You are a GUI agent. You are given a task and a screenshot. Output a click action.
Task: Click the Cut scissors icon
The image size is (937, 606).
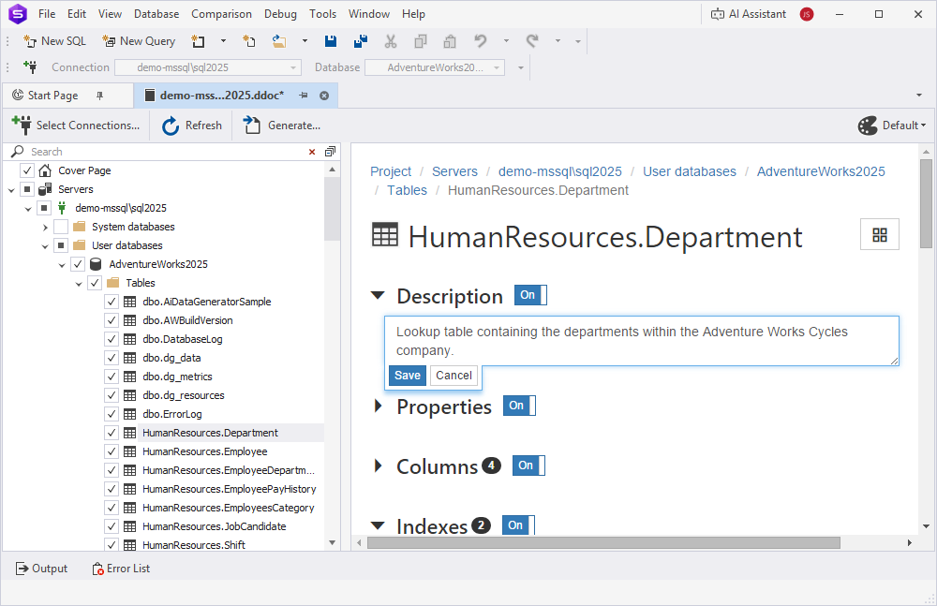[390, 41]
